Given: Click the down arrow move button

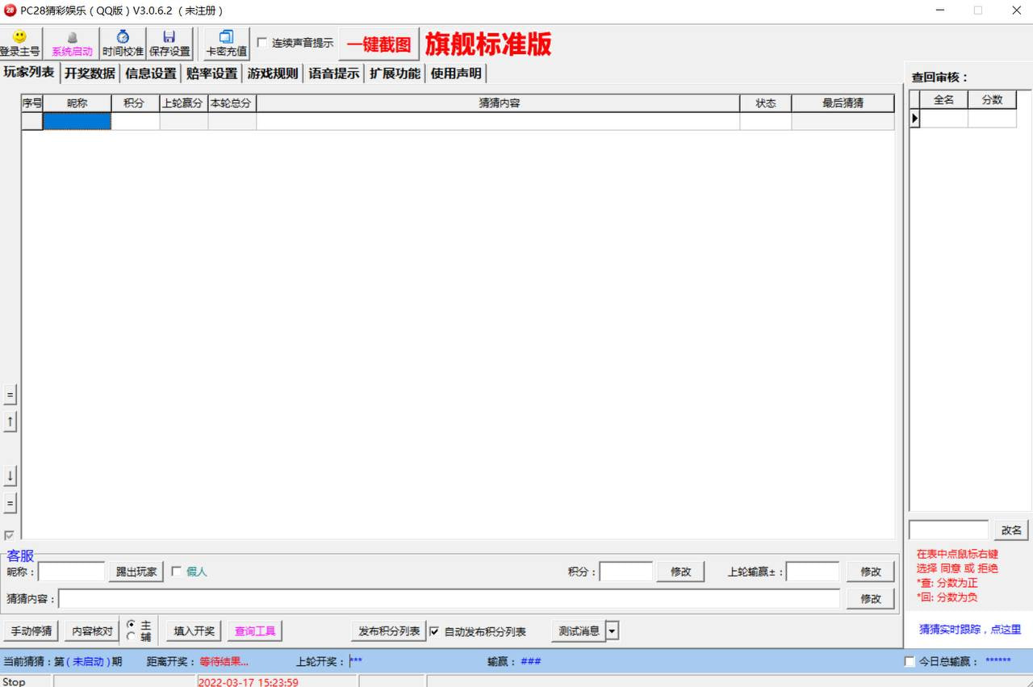Looking at the screenshot, I should point(10,475).
